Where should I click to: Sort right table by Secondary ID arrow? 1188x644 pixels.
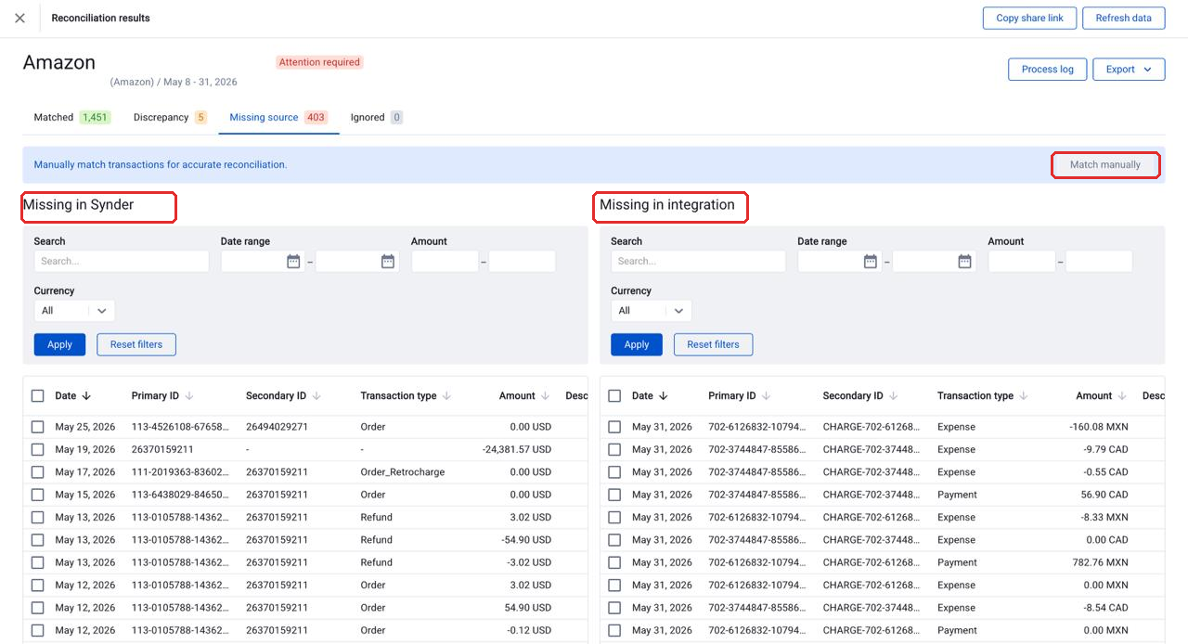(894, 396)
